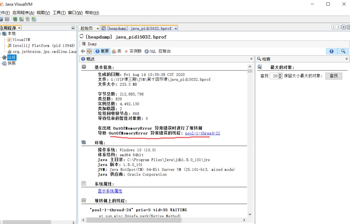
Task: Select the VisualVM tree node
Action: coord(21,40)
